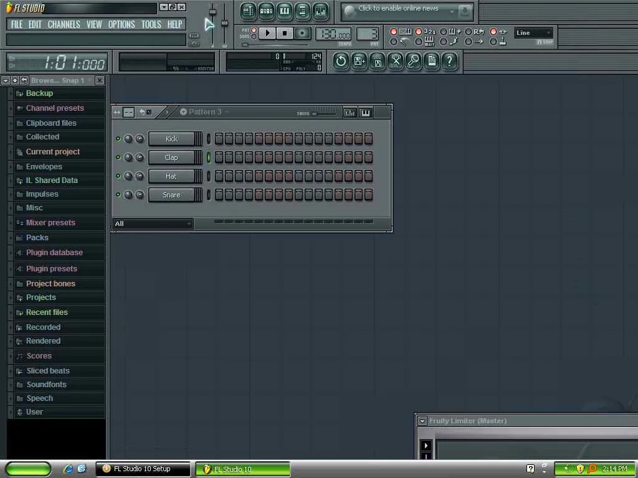
Task: Open the Fruity Limiter window options arrow
Action: pyautogui.click(x=422, y=421)
